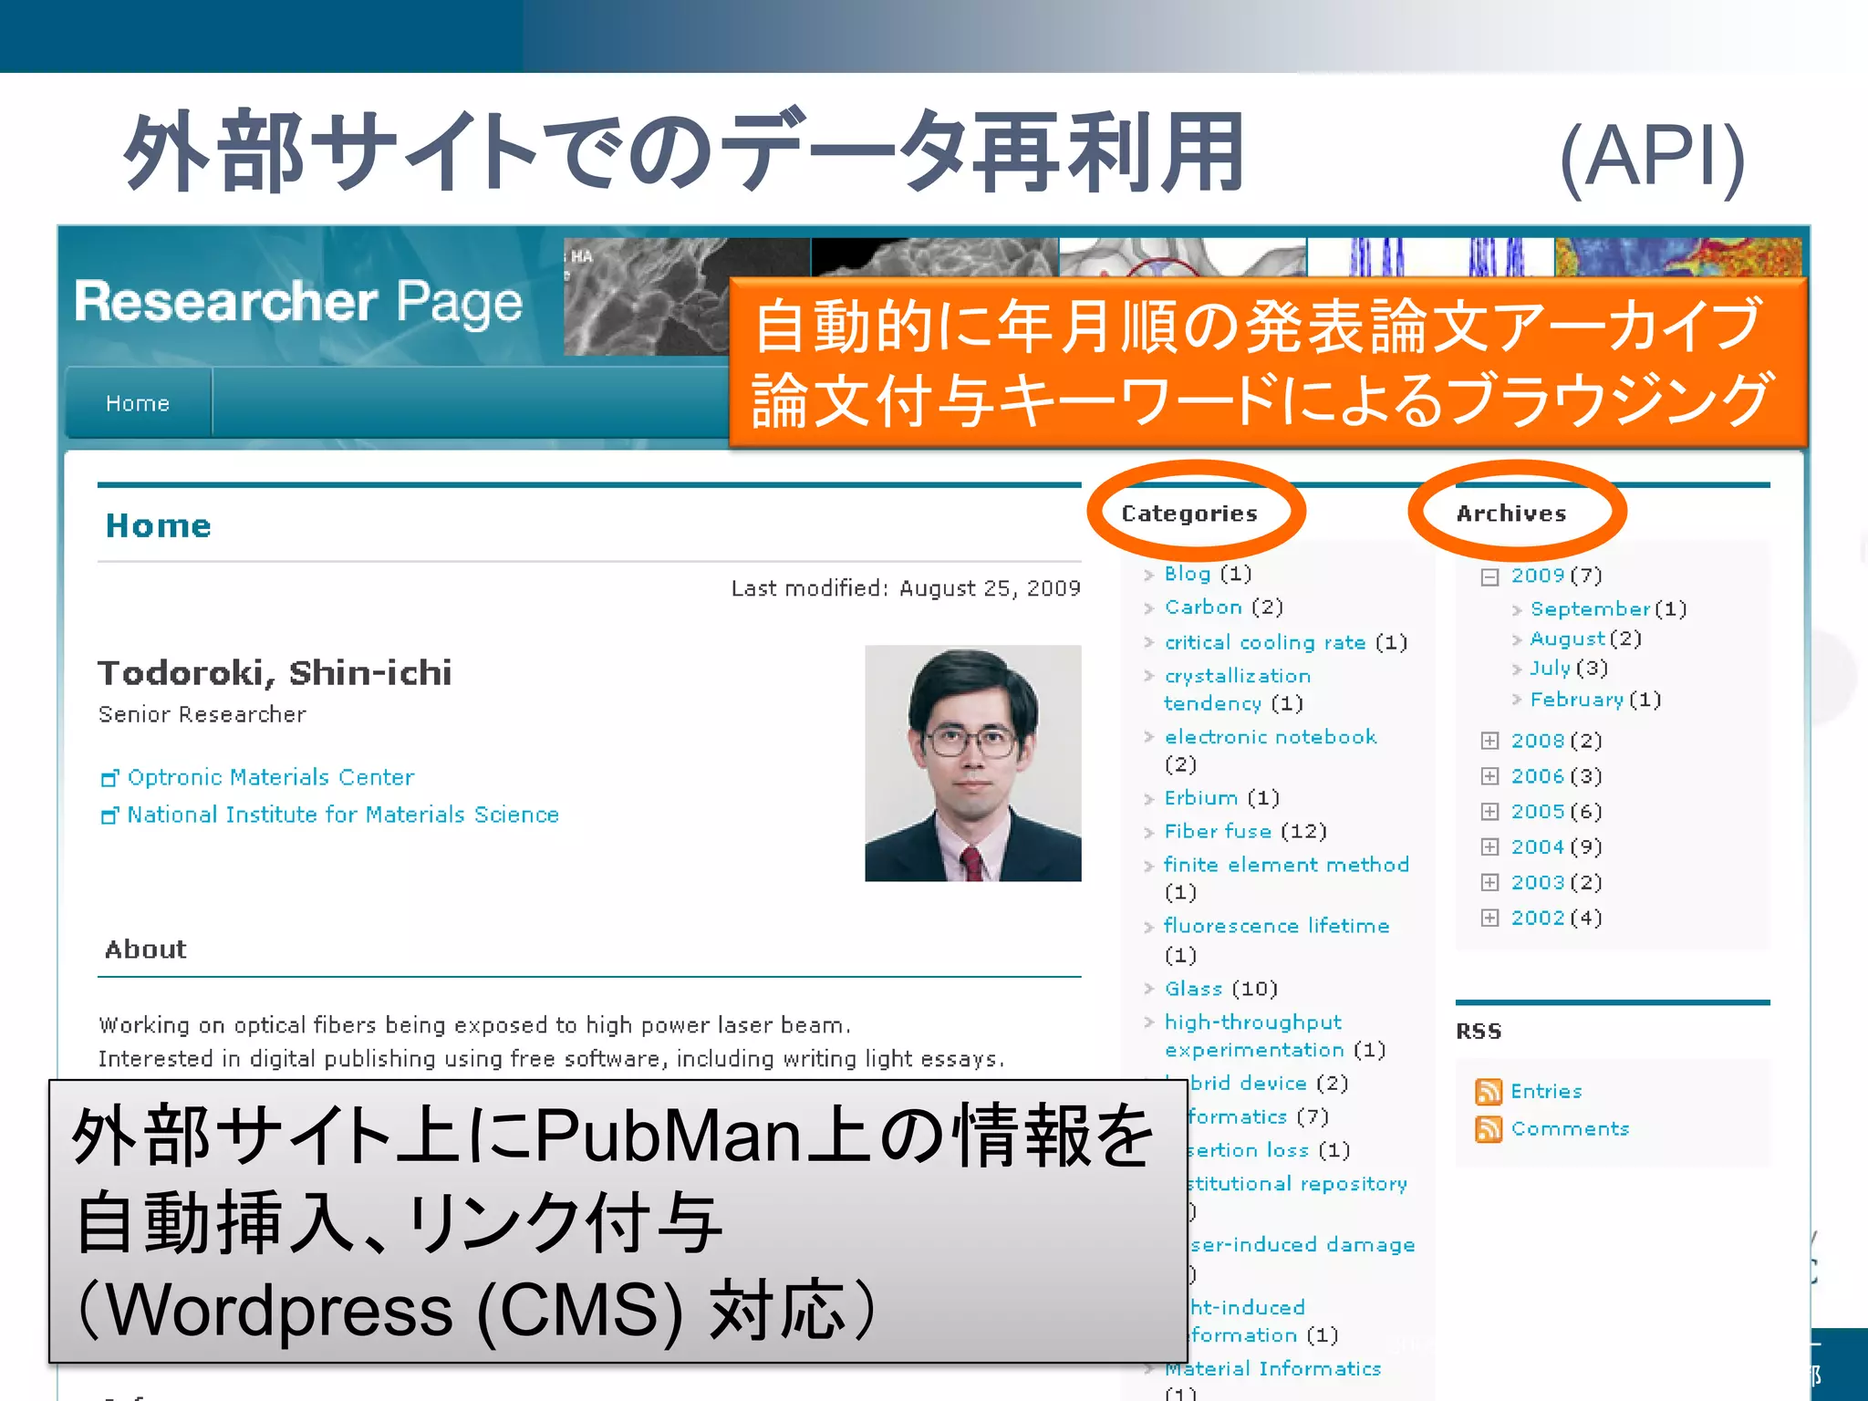This screenshot has width=1868, height=1401.
Task: Open the 2003 archive link
Action: pyautogui.click(x=1538, y=883)
